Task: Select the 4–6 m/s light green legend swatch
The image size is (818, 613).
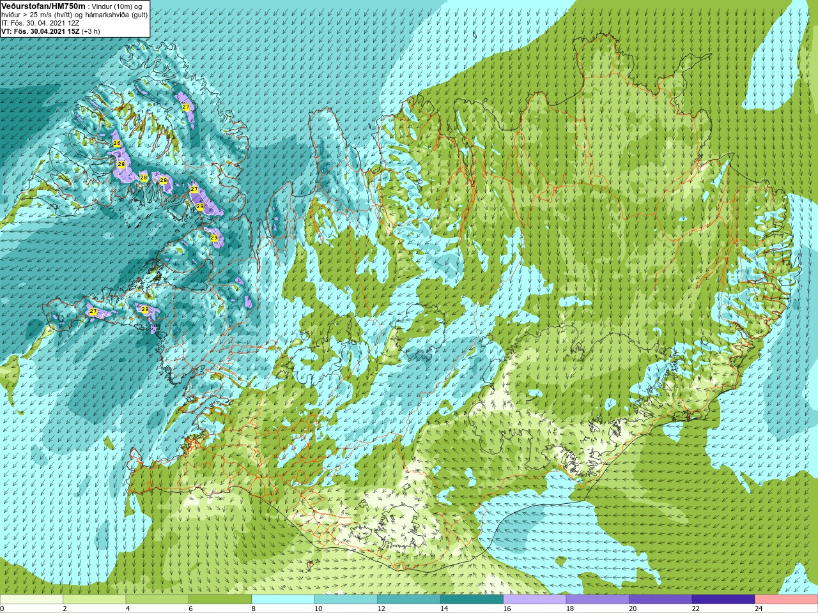Action: pyautogui.click(x=157, y=600)
